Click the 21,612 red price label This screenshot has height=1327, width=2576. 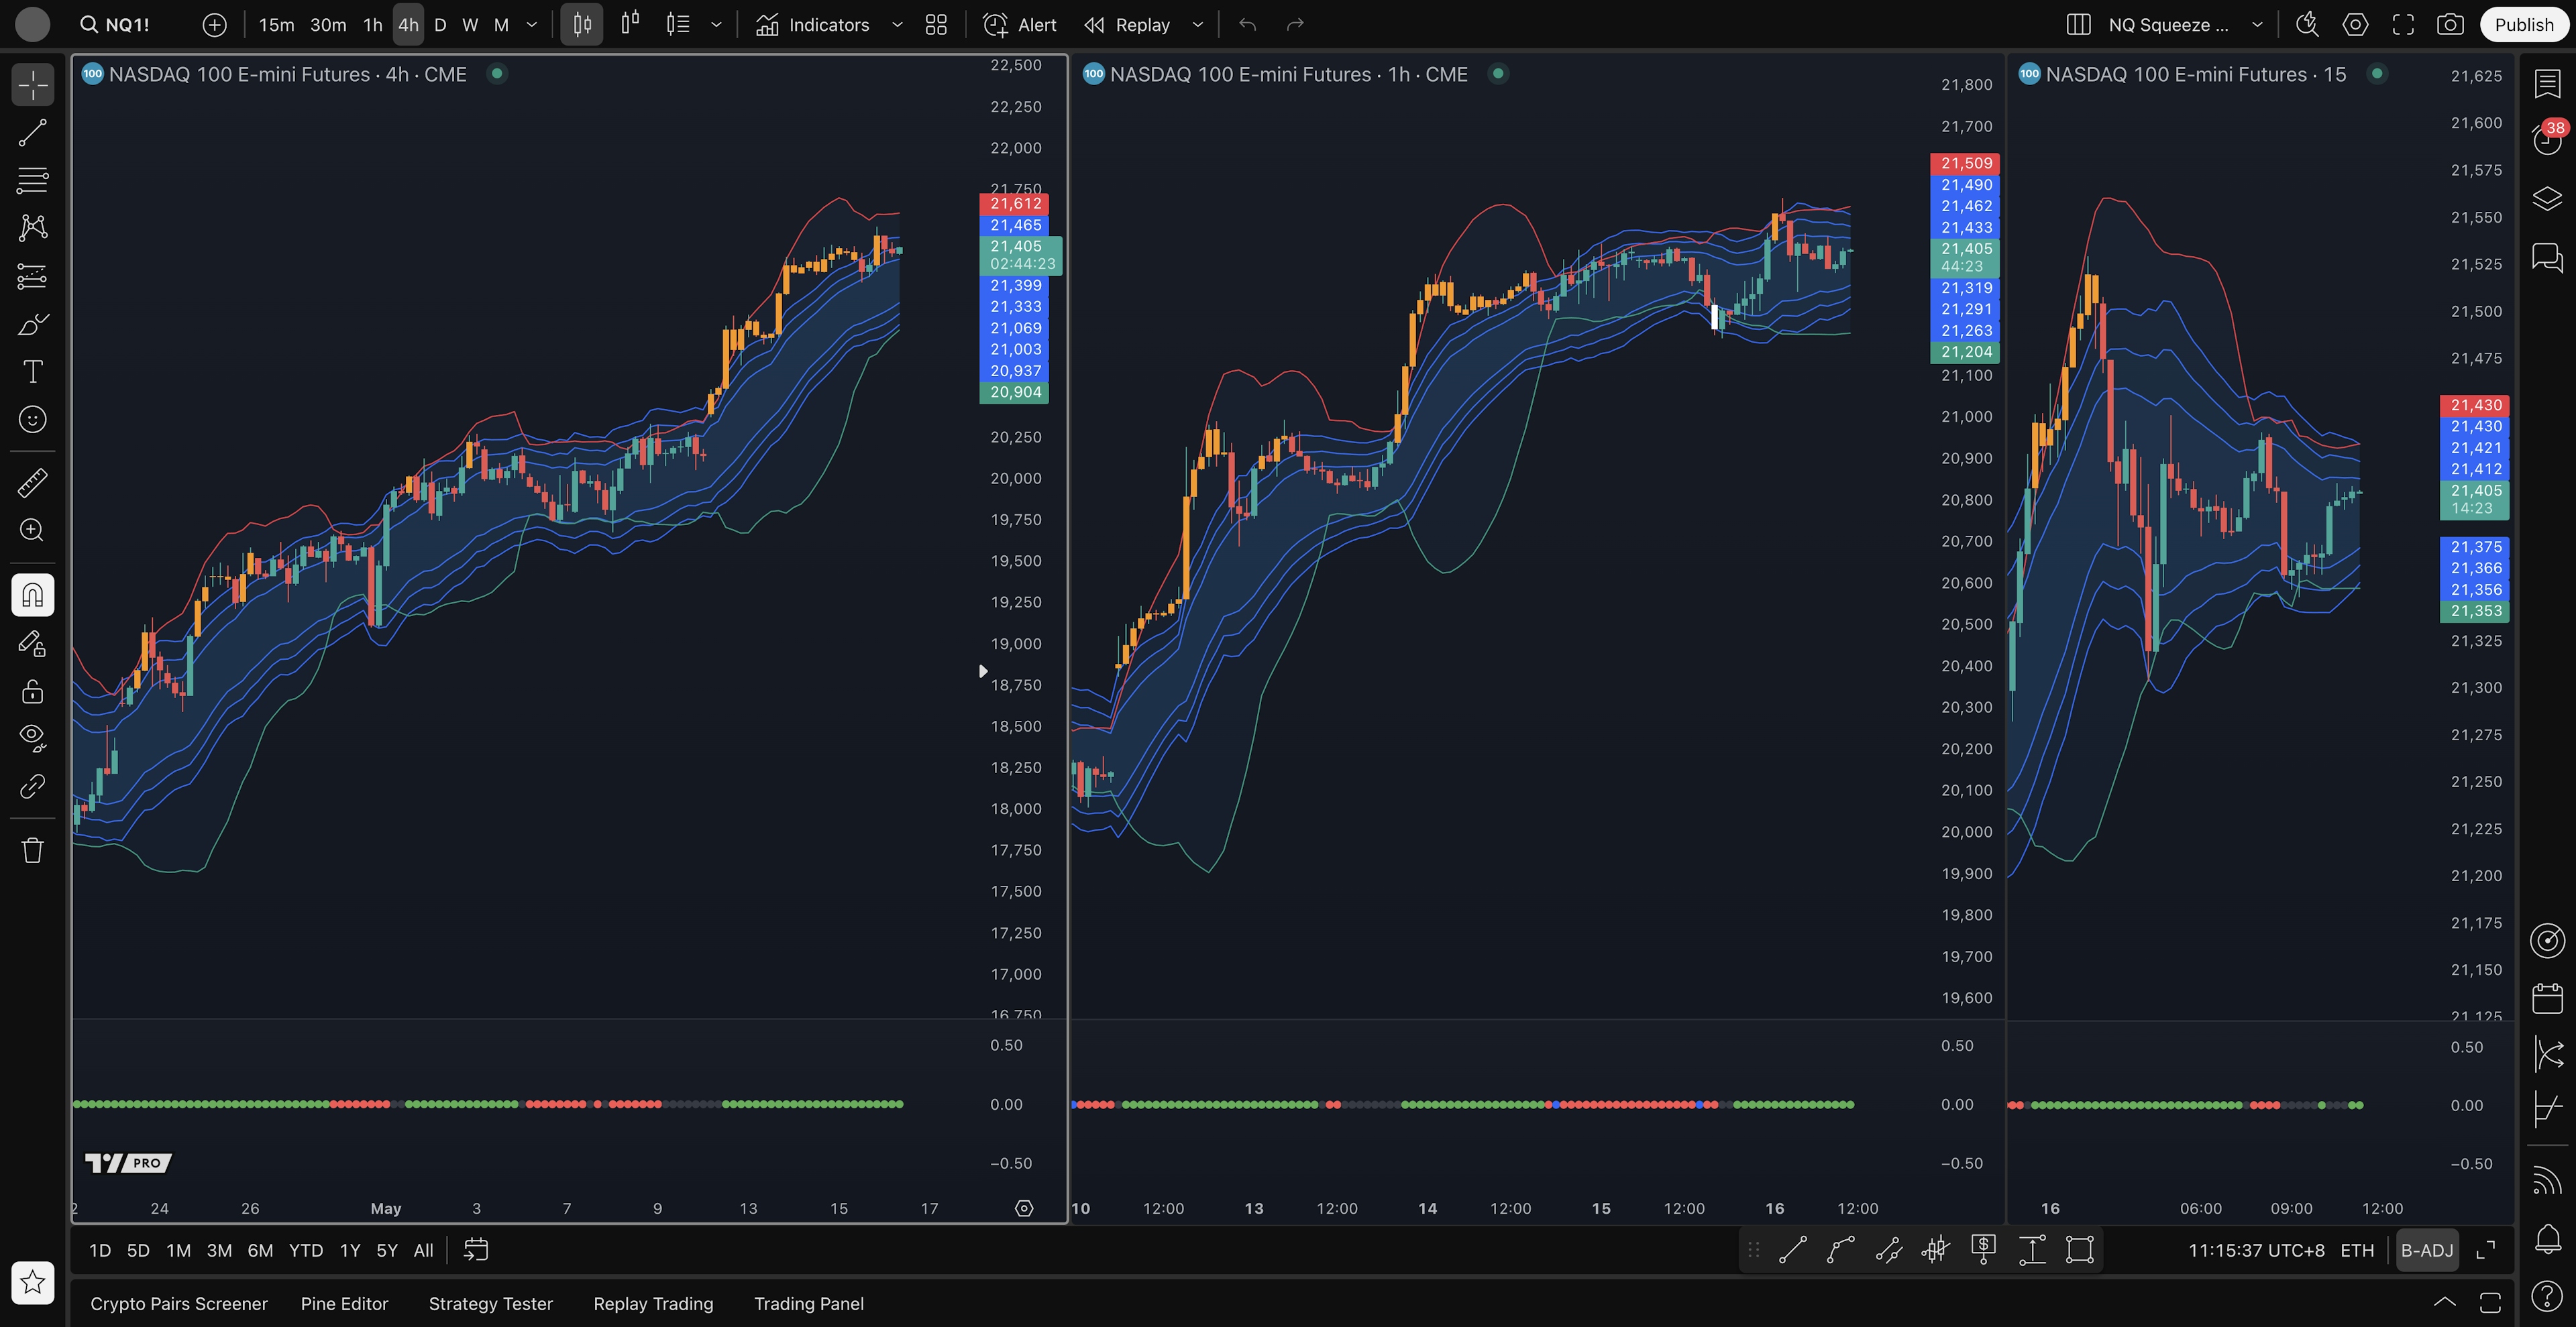[1015, 204]
